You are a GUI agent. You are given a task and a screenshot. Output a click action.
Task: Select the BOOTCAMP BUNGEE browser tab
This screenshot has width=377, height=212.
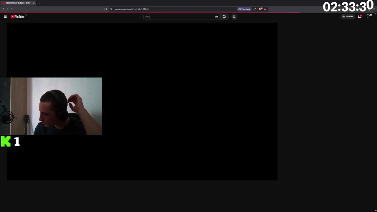coord(18,3)
